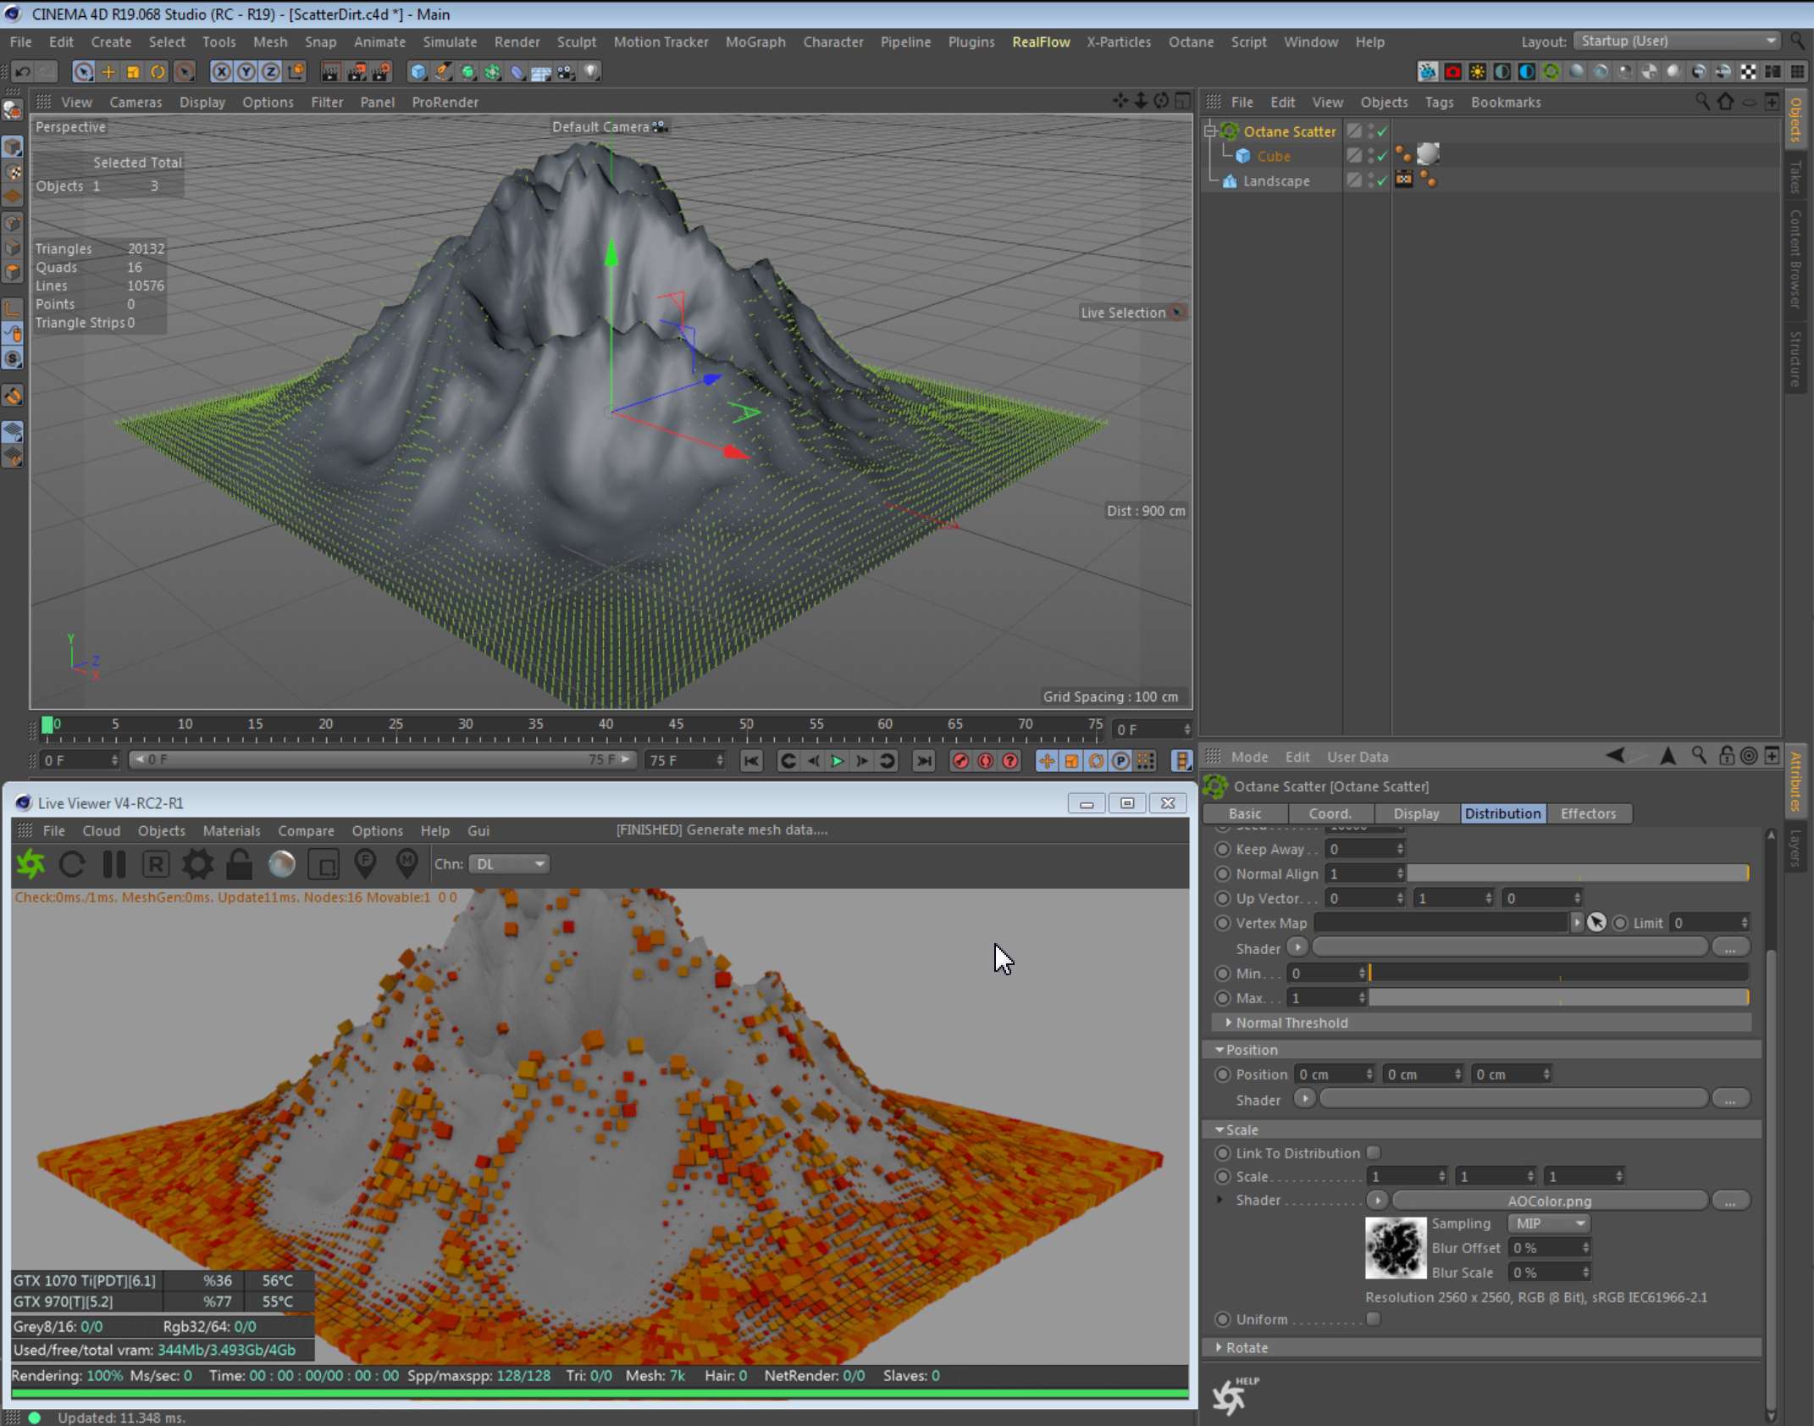Select the Rotate tool in toolbar

158,72
